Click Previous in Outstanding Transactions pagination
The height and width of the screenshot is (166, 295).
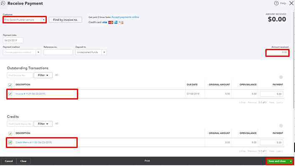[252, 102]
